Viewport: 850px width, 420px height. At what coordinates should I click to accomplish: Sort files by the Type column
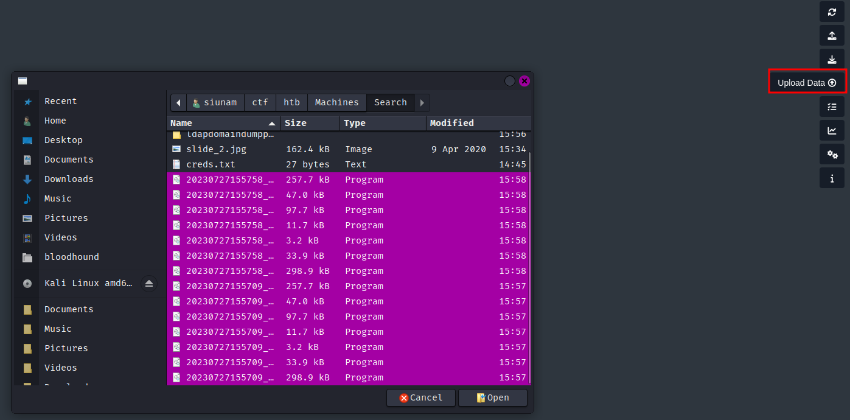(383, 123)
